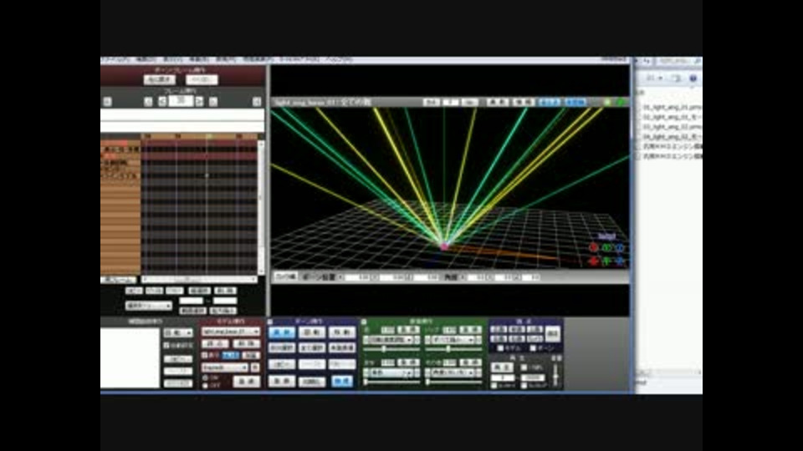Click the interpolation curve graph area
The height and width of the screenshot is (451, 803).
130,358
